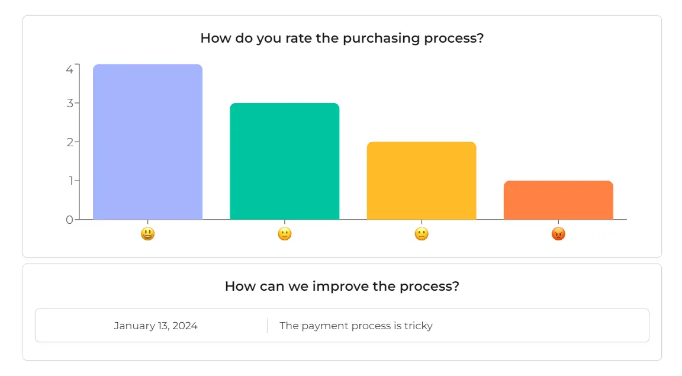Screen dimensions: 682x376
Task: Click empty chart area above the orange bar
Action: [x=558, y=118]
